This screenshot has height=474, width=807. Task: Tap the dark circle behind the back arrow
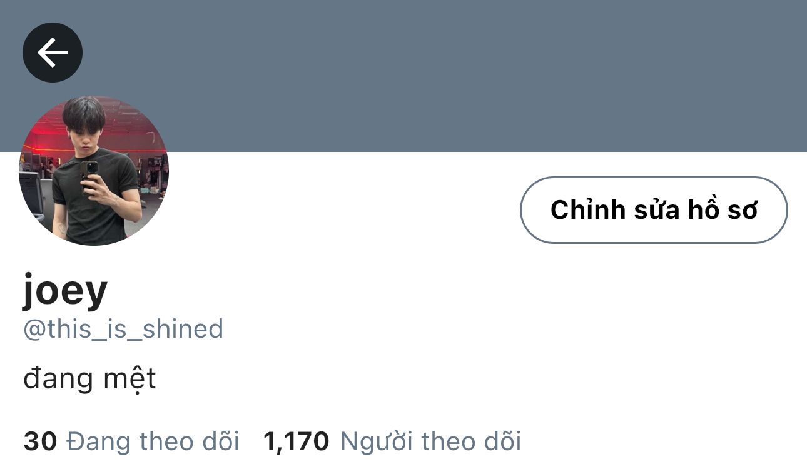(x=53, y=53)
